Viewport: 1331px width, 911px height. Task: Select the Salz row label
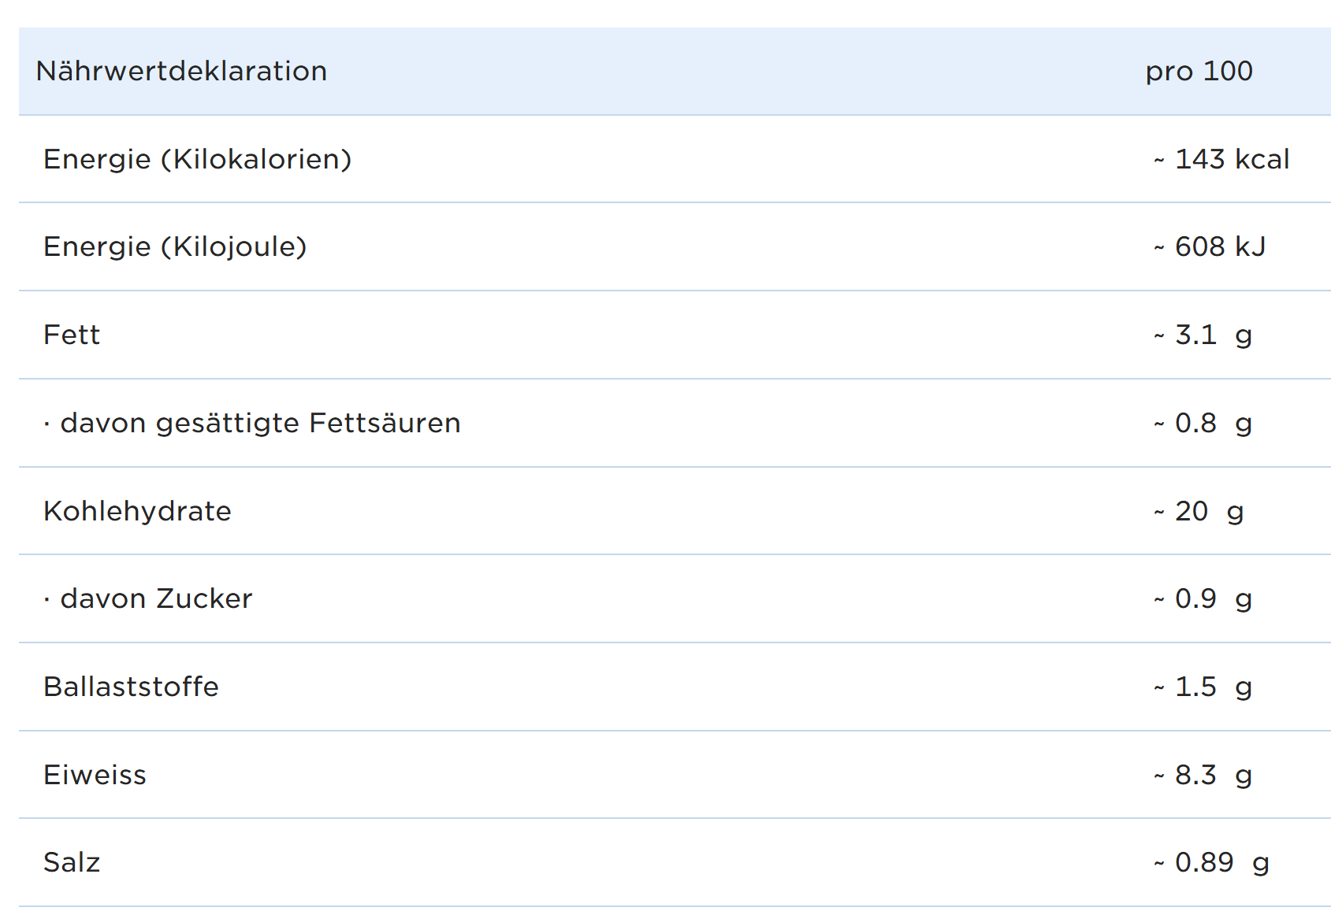pos(72,863)
